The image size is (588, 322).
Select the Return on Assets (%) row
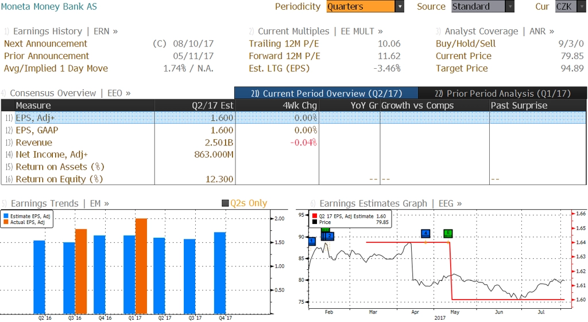293,167
